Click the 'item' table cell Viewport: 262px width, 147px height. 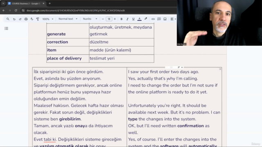68,50
